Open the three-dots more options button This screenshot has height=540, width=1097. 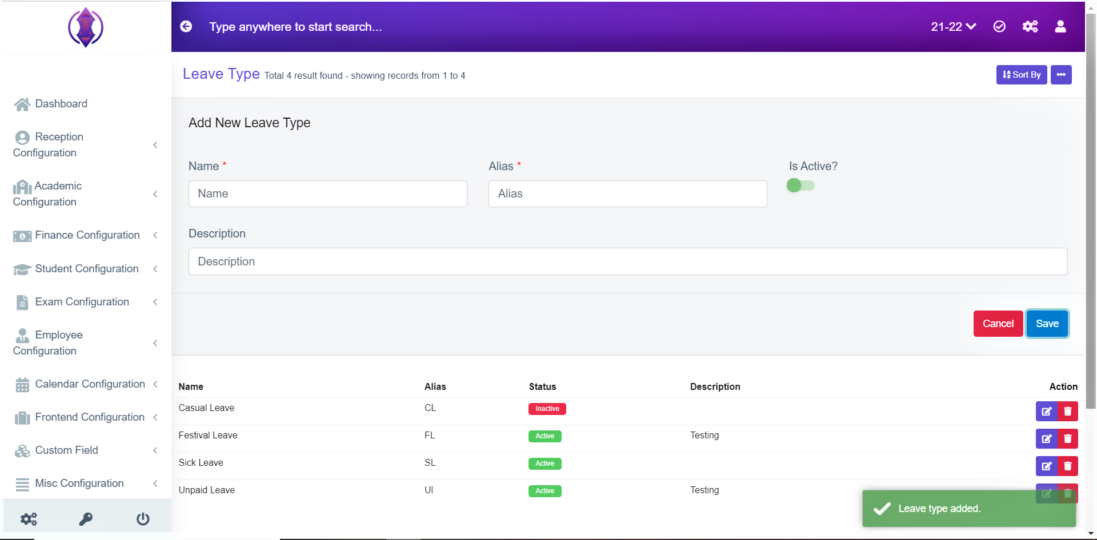tap(1061, 75)
